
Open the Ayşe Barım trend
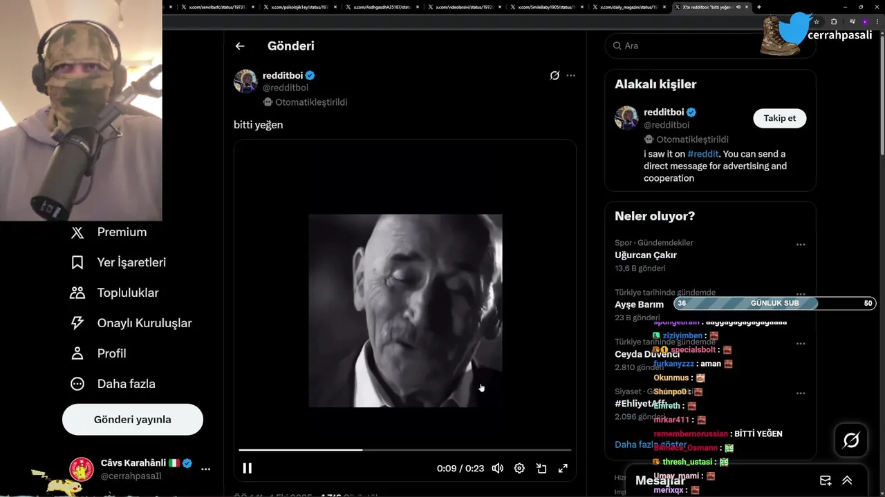click(639, 304)
